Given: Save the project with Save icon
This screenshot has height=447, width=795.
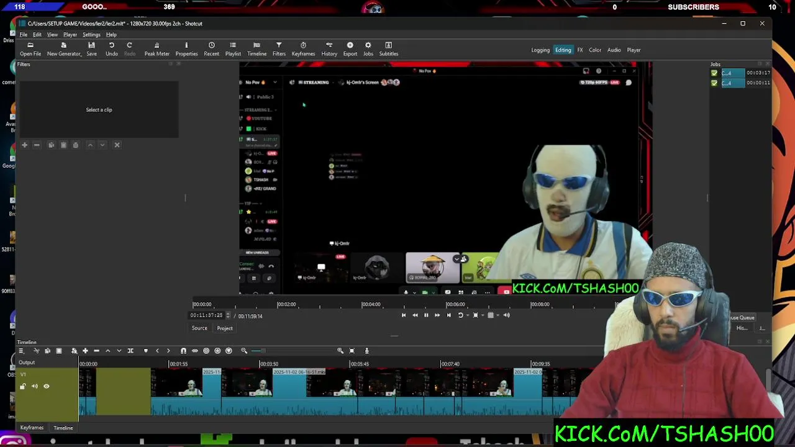Looking at the screenshot, I should click(x=91, y=49).
